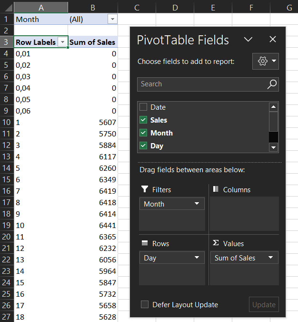Expand the Sum of Sales field dropdown
Viewport: 298px width, 322px height.
point(270,258)
